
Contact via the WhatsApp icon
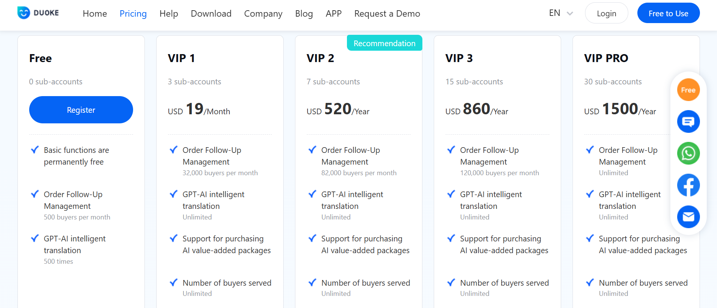688,153
